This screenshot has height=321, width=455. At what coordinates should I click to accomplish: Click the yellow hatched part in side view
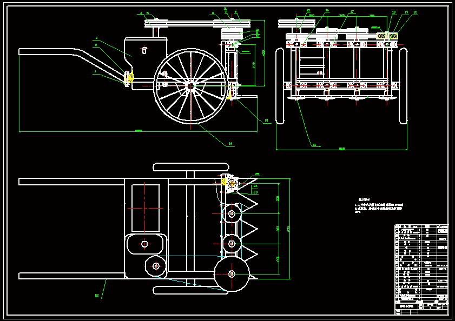coord(130,78)
